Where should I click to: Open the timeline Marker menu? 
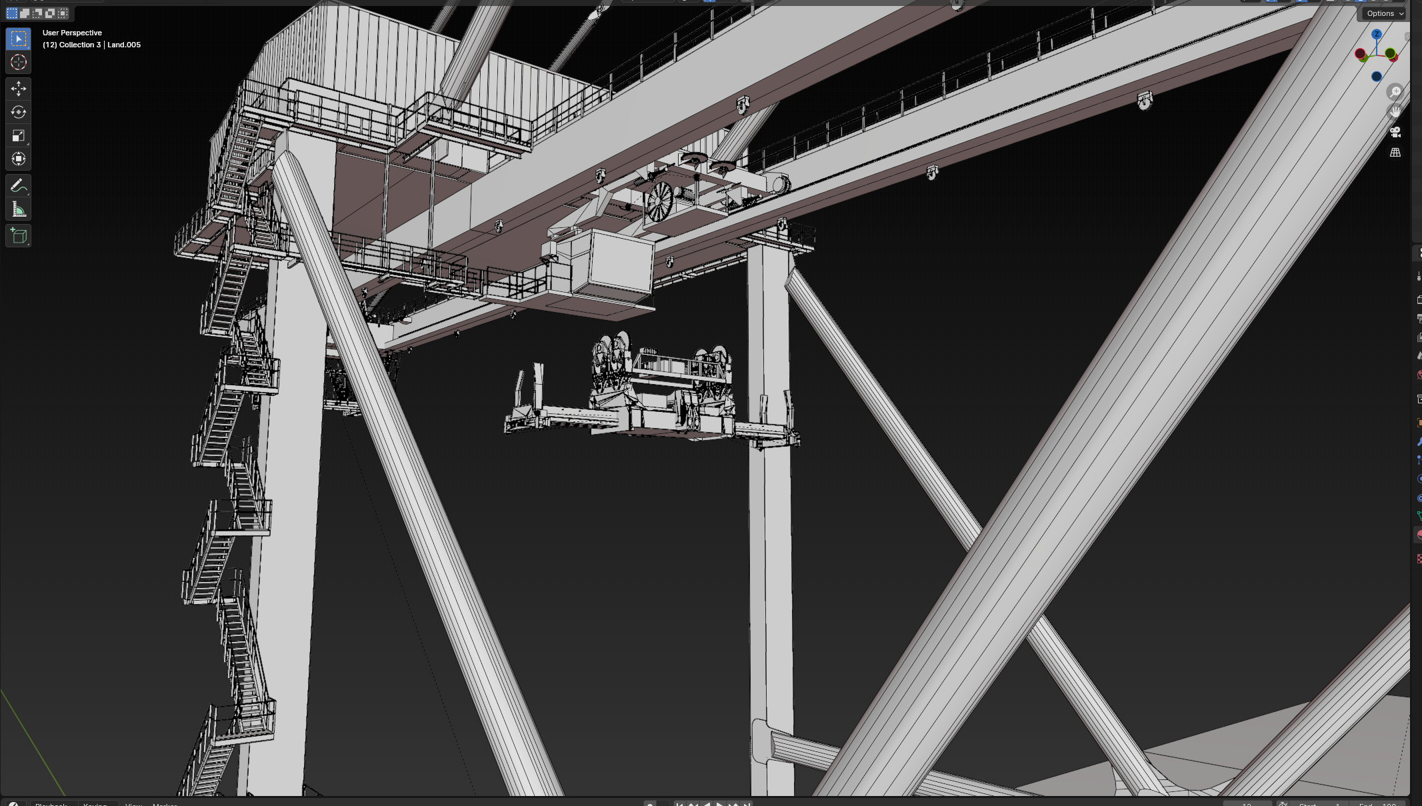tap(165, 803)
